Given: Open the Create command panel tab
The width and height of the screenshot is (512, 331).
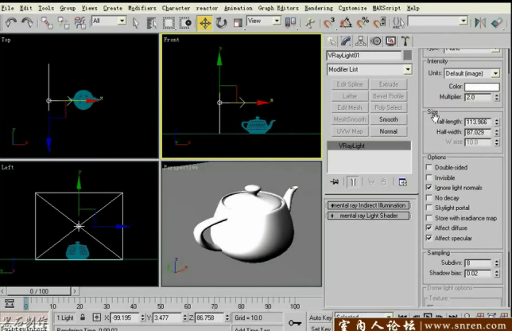Looking at the screenshot, I should point(332,41).
